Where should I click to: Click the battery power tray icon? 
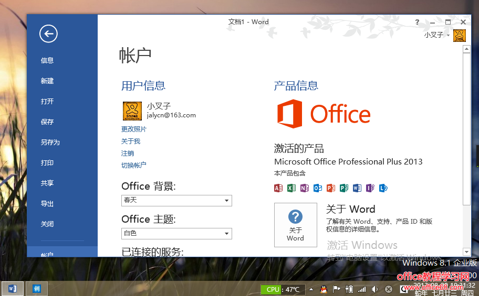349,289
